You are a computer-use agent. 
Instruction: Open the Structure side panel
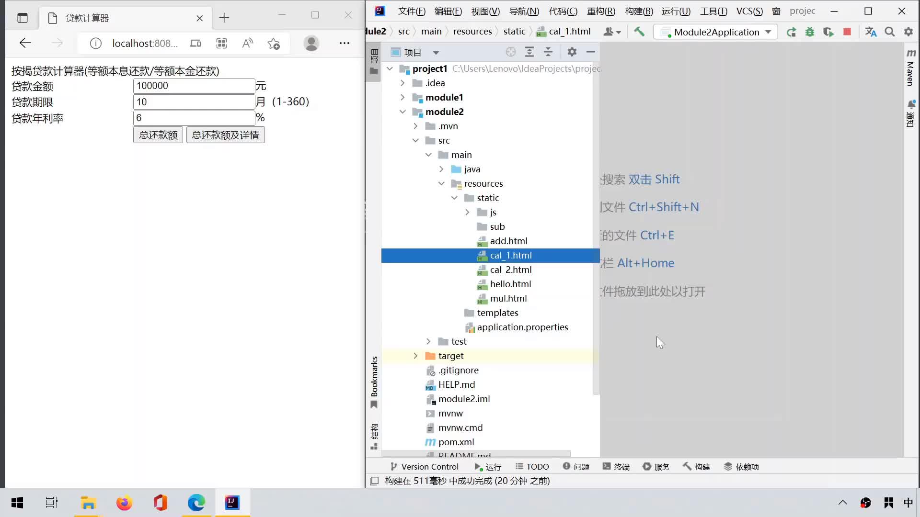374,437
